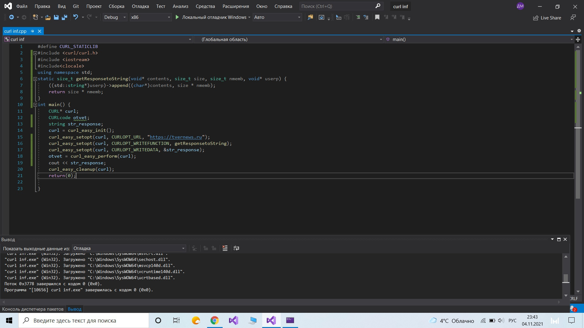The image size is (584, 328).
Task: Open the Файл menu
Action: click(22, 6)
